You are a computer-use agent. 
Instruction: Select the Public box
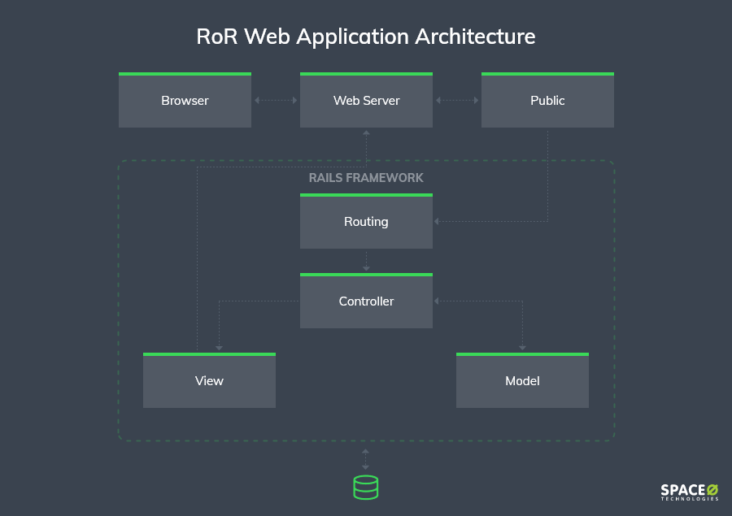click(547, 101)
